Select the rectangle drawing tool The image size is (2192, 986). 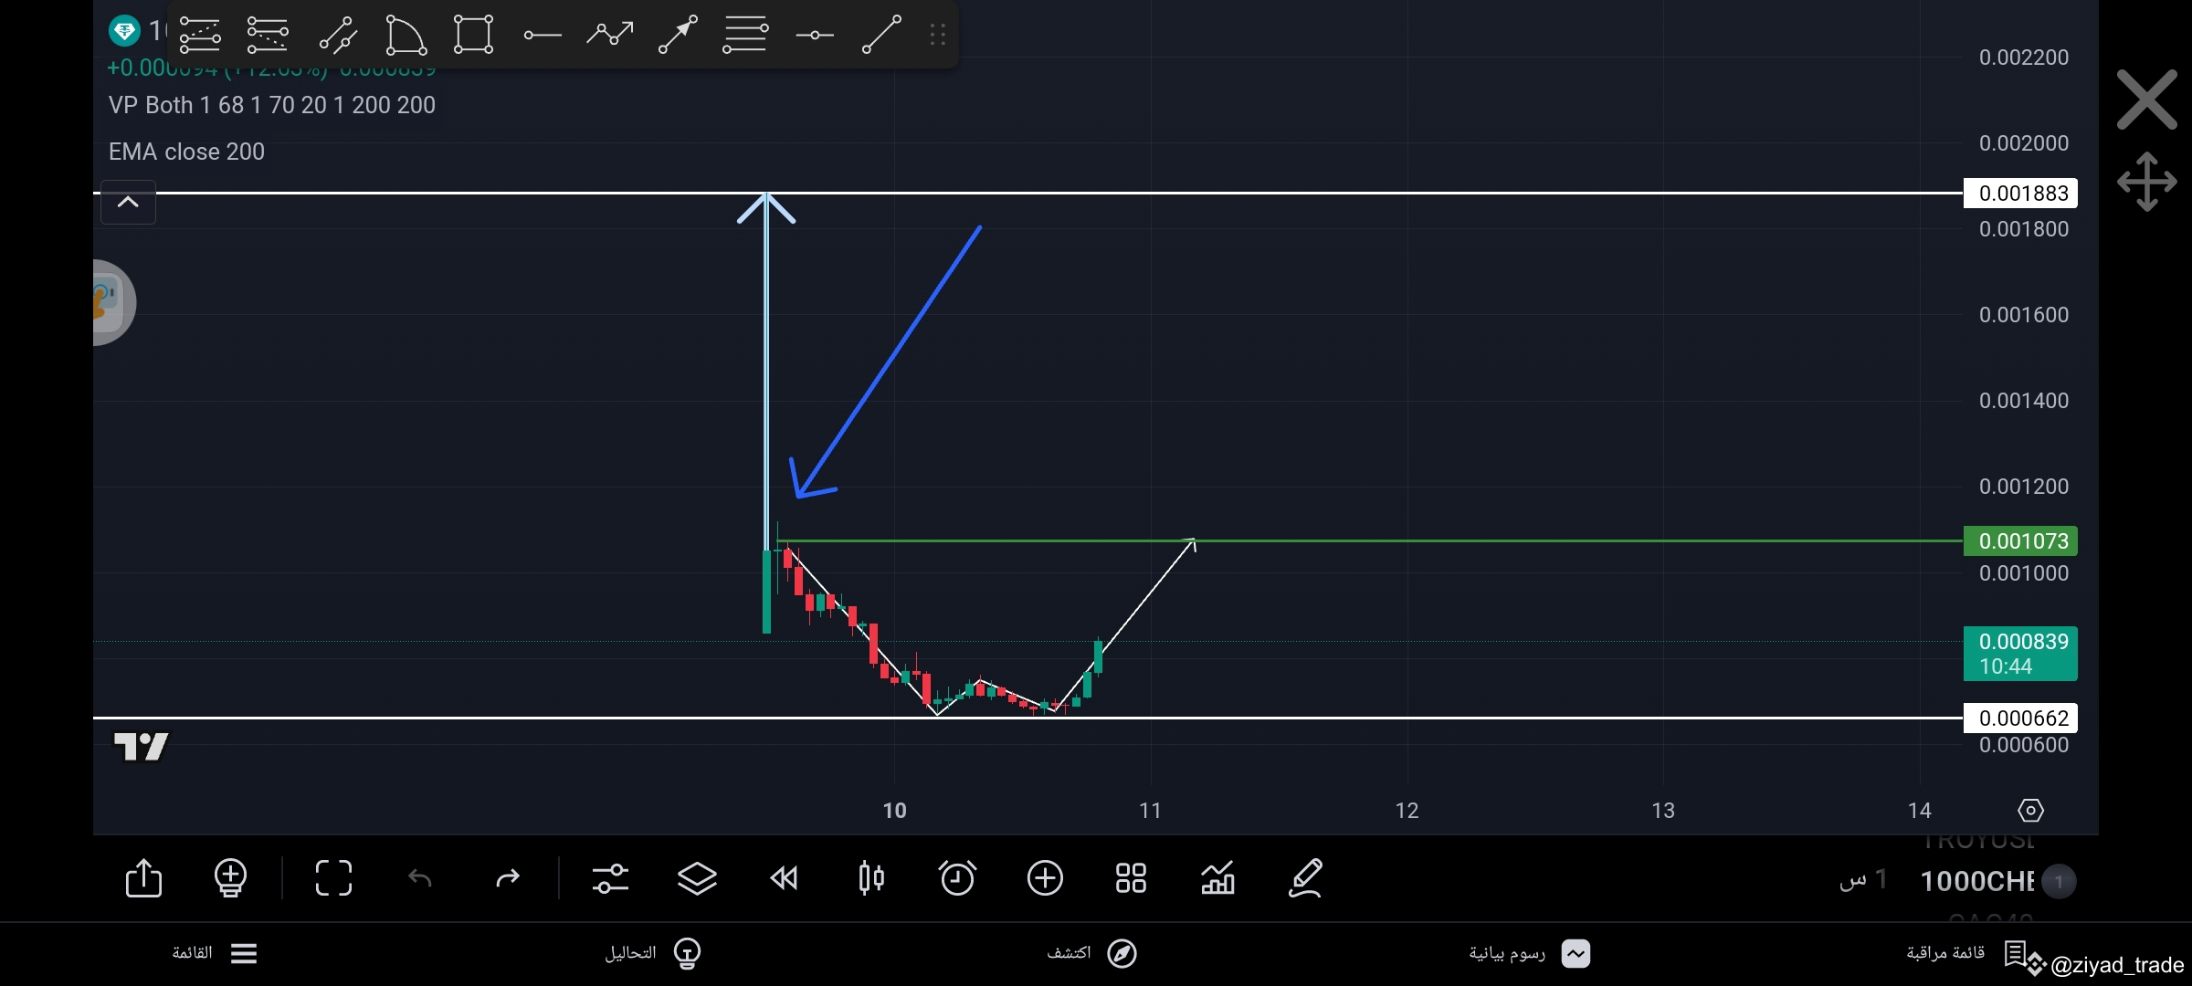[x=472, y=35]
